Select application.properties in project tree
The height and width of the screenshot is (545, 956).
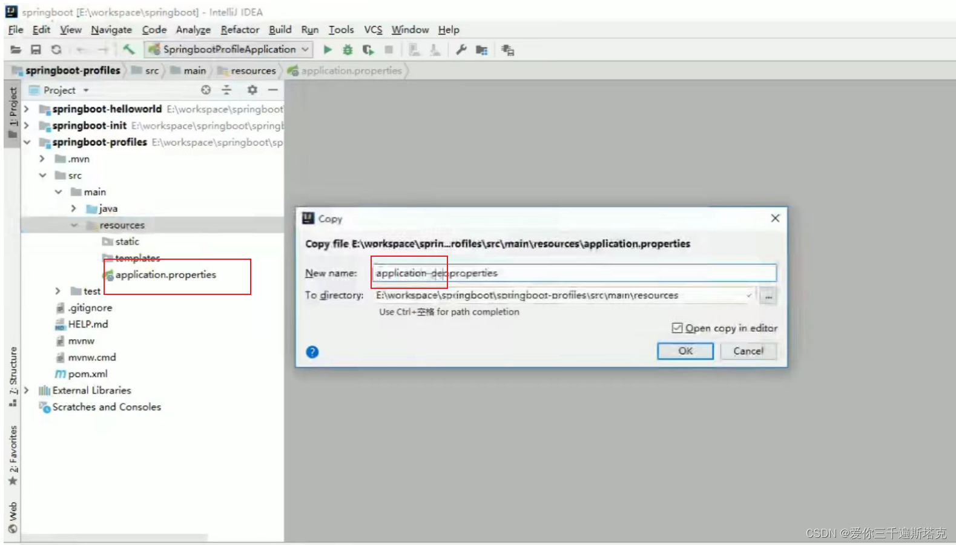(x=159, y=275)
